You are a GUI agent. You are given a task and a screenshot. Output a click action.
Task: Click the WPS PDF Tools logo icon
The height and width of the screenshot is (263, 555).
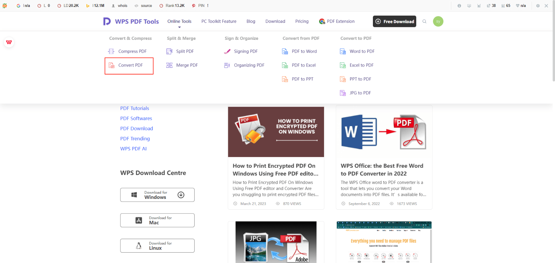(107, 21)
